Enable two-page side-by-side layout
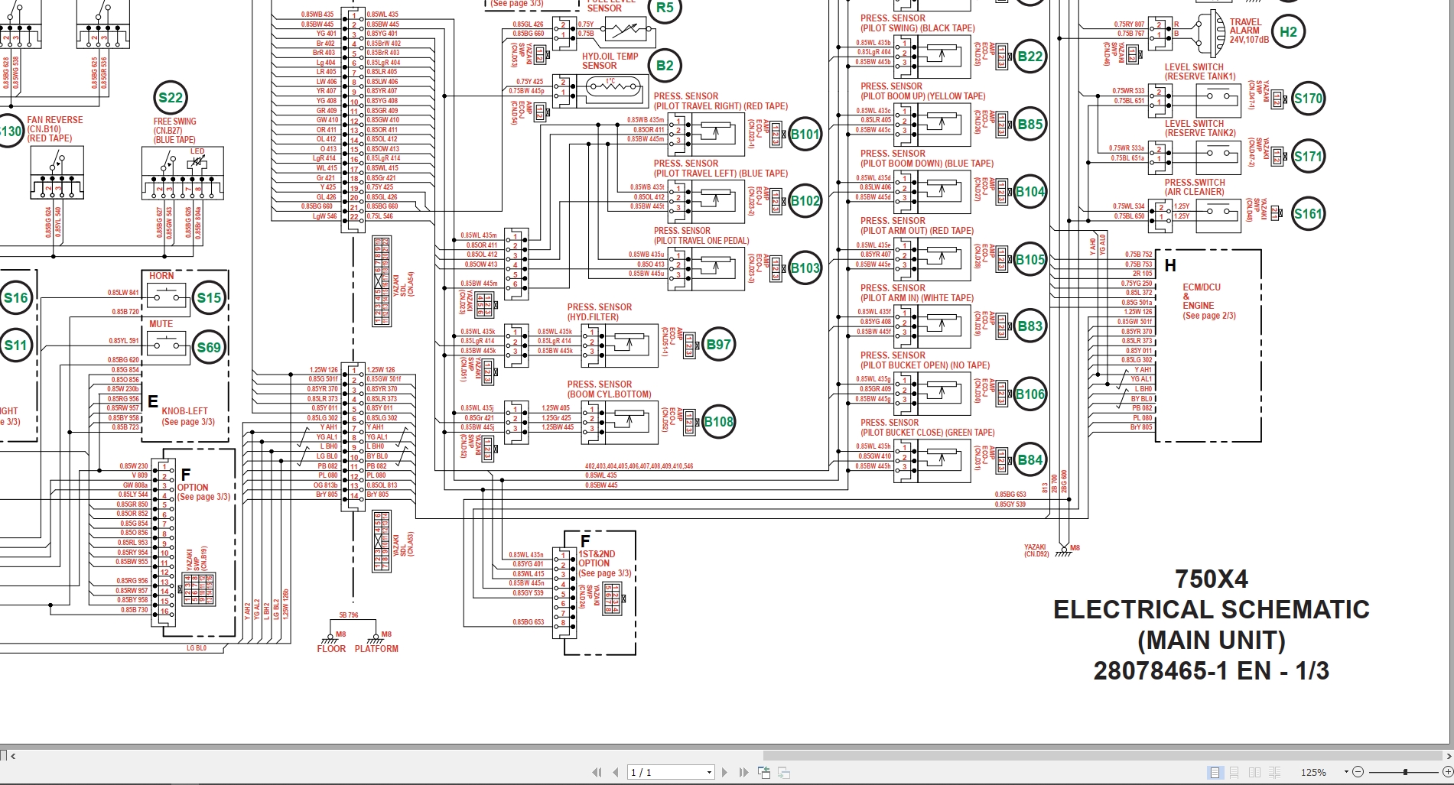 coord(1254,773)
